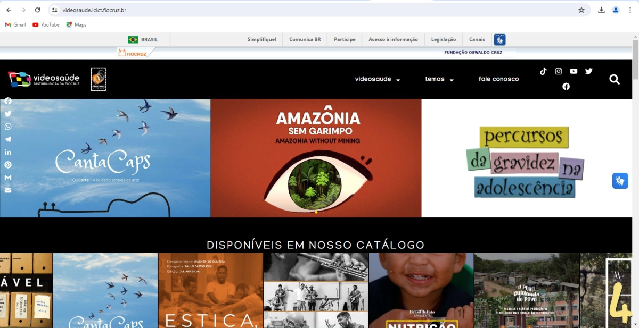Open Facebook icon in the site header

[566, 86]
